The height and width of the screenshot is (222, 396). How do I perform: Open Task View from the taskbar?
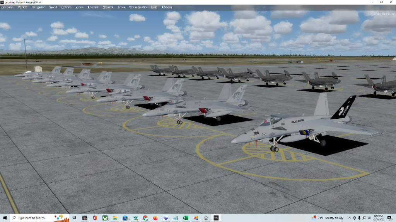point(75,218)
